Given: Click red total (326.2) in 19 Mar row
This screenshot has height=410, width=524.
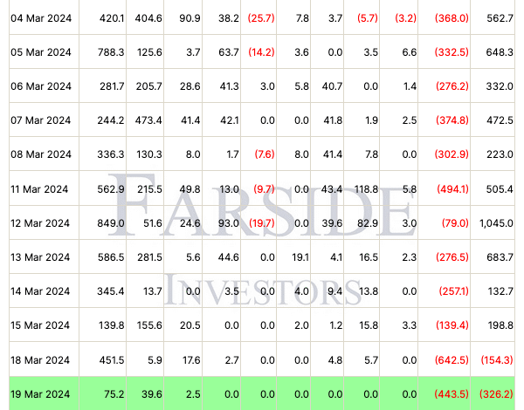Looking at the screenshot, I should tap(496, 394).
